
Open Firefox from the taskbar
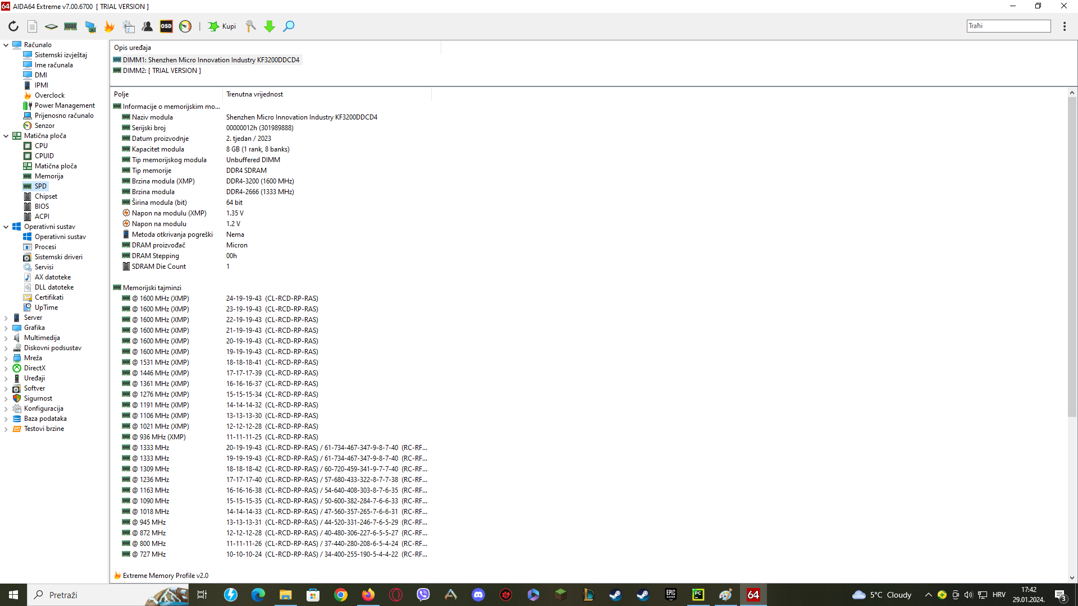click(x=368, y=595)
